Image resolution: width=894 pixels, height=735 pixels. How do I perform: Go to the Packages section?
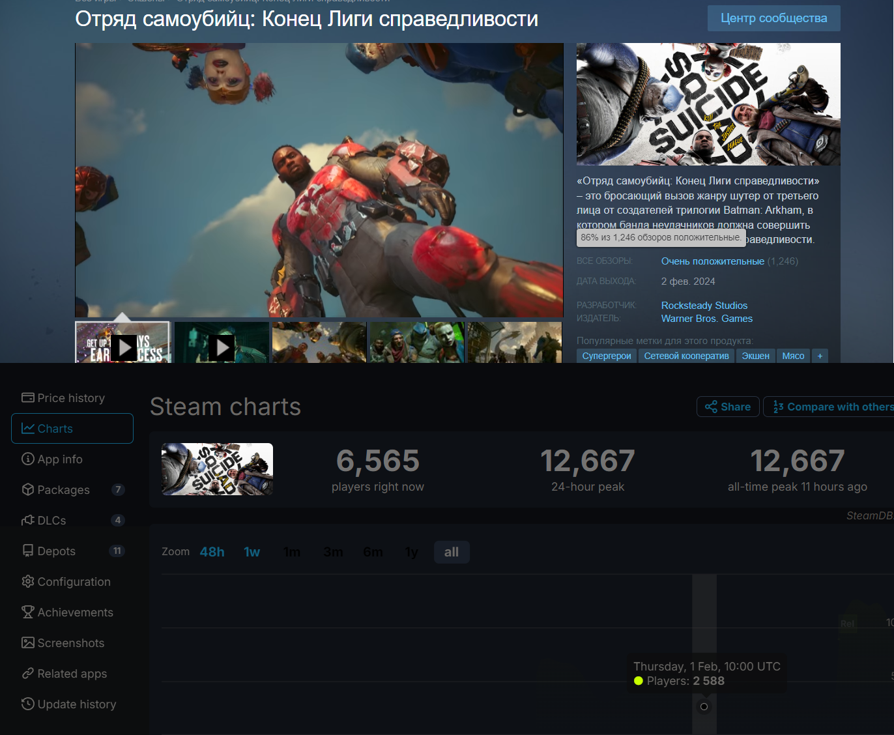pos(72,490)
